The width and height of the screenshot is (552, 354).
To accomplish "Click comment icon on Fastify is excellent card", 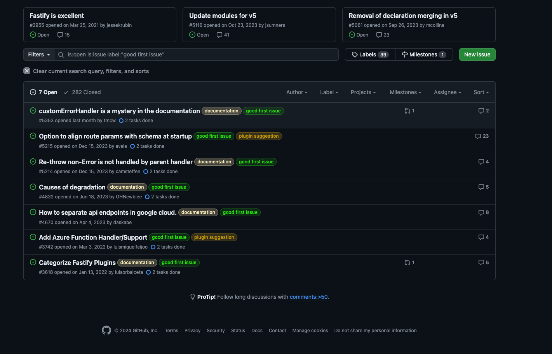I will click(60, 35).
